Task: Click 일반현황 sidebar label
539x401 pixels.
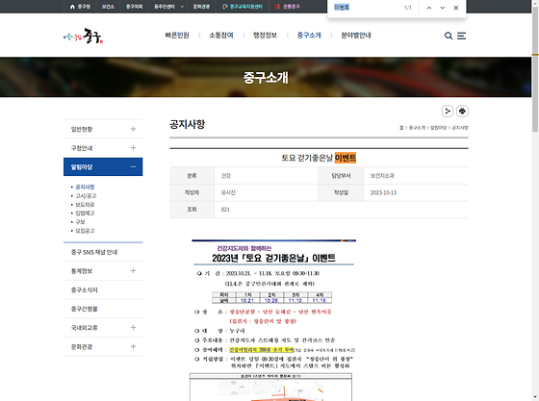Action: [x=82, y=129]
